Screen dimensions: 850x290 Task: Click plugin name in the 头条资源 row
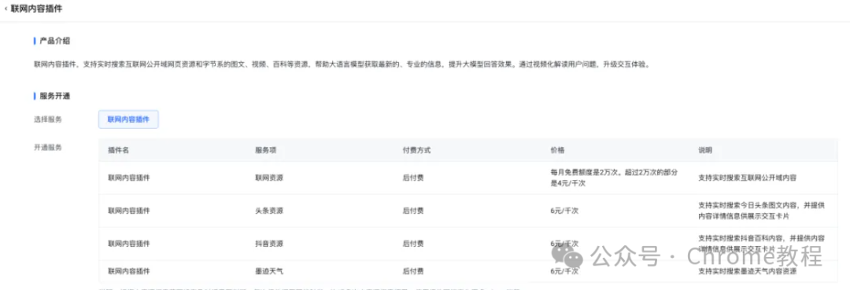tap(129, 211)
